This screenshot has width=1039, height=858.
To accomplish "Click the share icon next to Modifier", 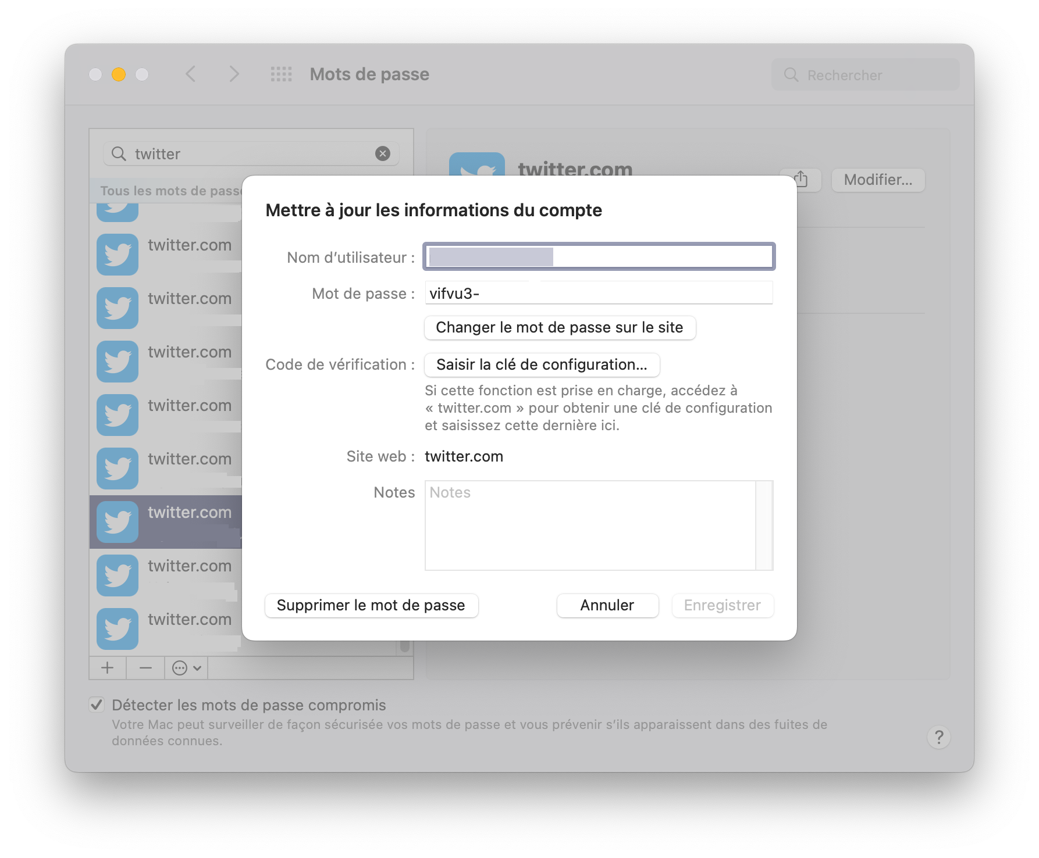I will click(x=803, y=180).
